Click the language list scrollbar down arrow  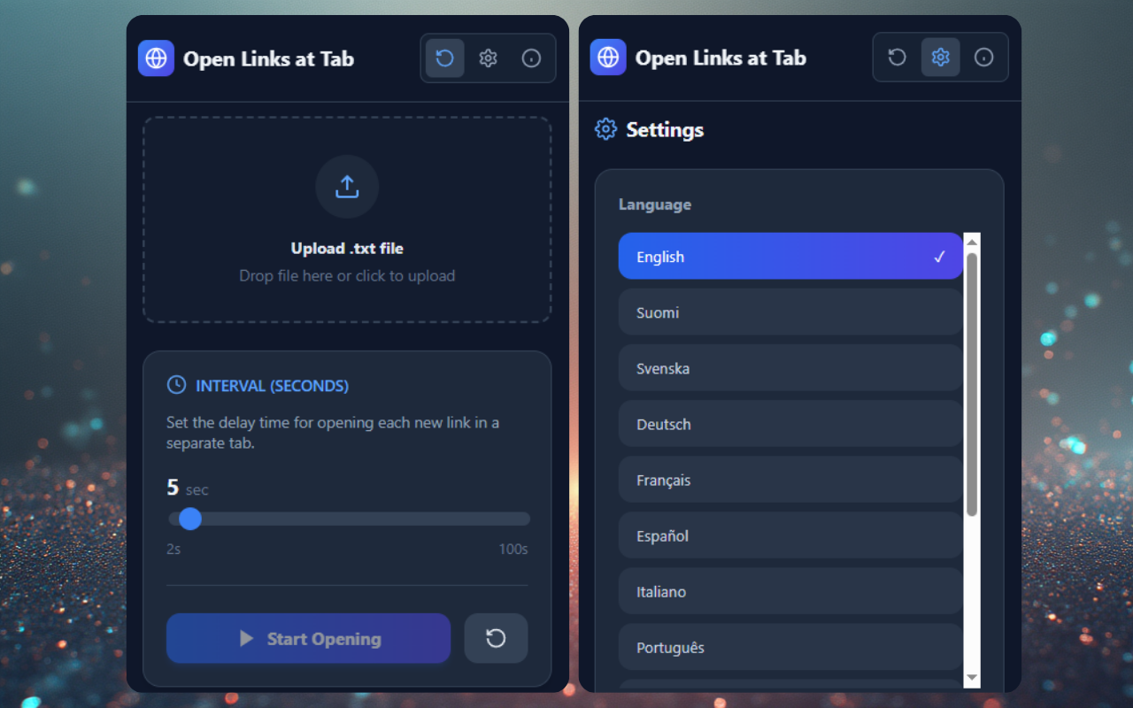972,677
